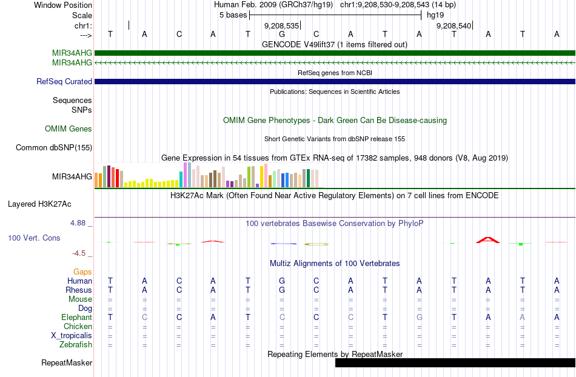Click the Dog species row label
576x377 pixels.
[85, 309]
